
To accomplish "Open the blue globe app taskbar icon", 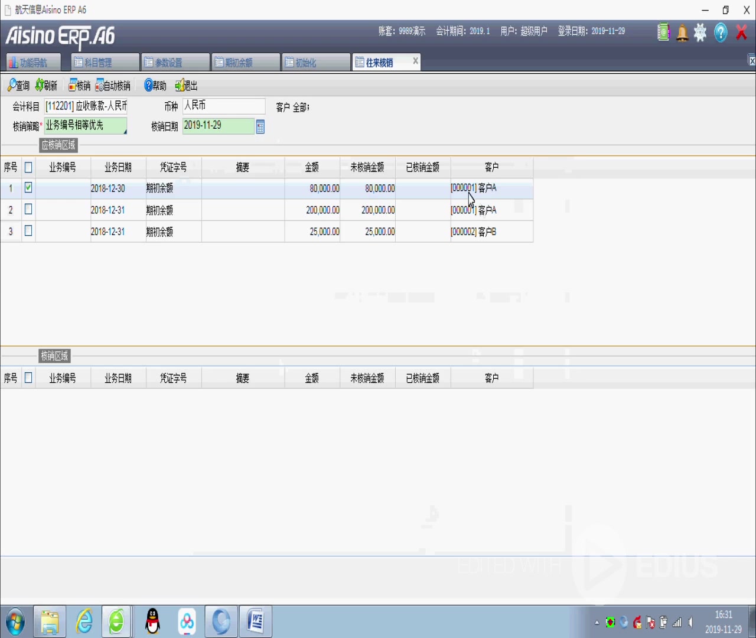I will click(221, 622).
